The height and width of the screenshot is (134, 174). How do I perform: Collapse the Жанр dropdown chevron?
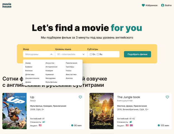[51, 54]
